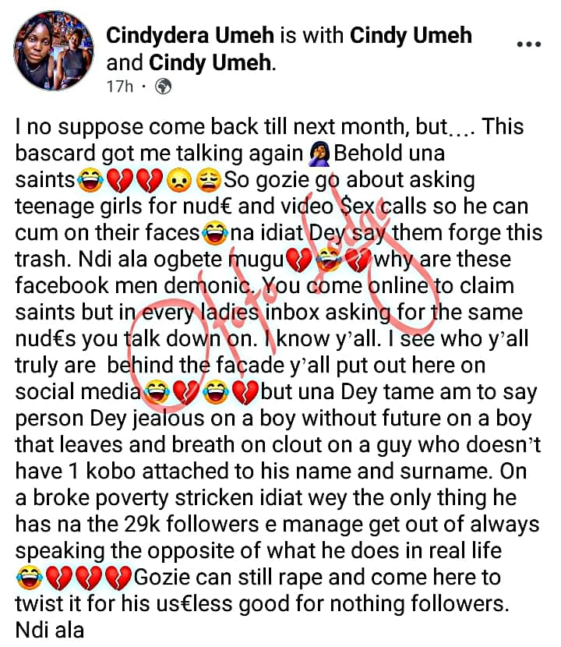Click the laughing emoji right after 'saints'

pyautogui.click(x=90, y=181)
